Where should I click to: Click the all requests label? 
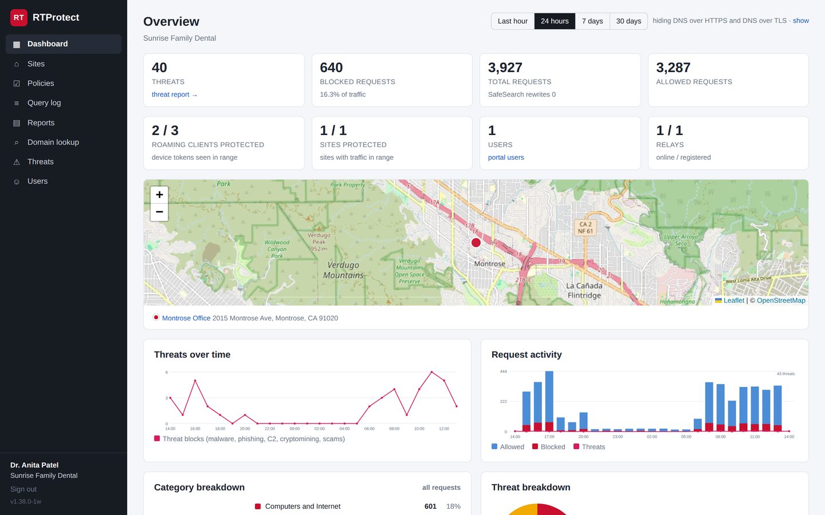441,488
